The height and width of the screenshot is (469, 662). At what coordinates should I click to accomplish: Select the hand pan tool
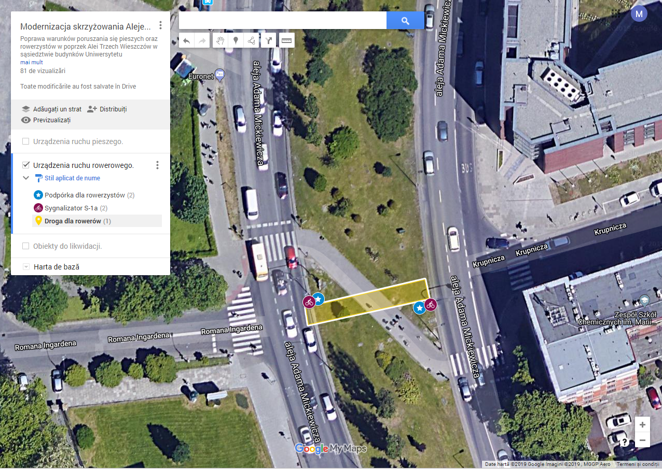(x=220, y=40)
